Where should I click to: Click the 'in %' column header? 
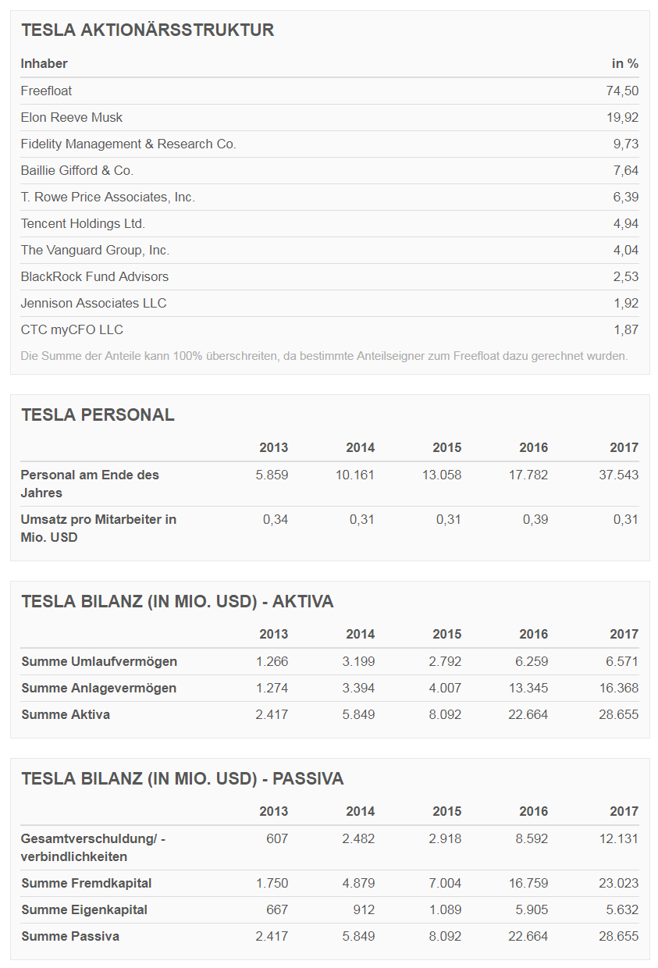click(624, 63)
